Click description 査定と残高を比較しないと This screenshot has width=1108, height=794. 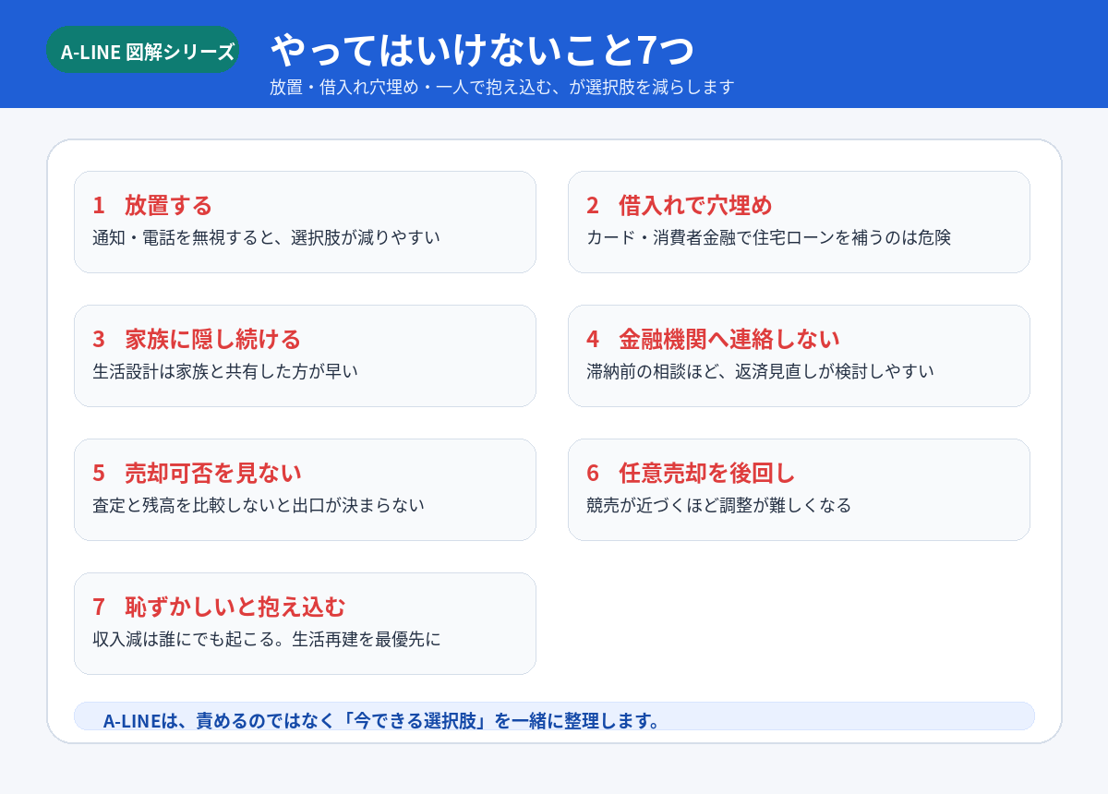[x=259, y=505]
